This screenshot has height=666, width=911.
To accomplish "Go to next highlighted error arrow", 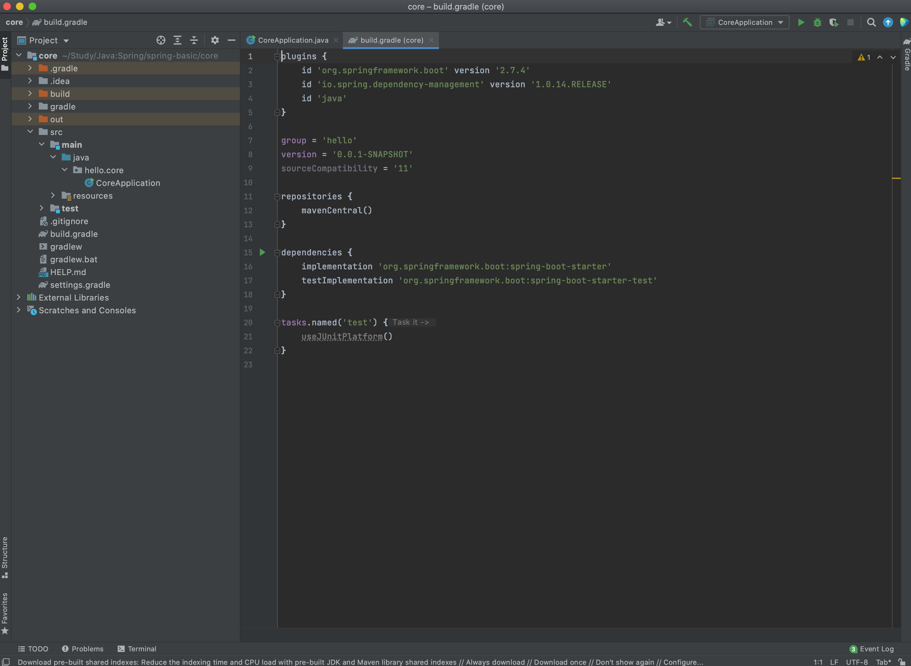I will tap(893, 57).
